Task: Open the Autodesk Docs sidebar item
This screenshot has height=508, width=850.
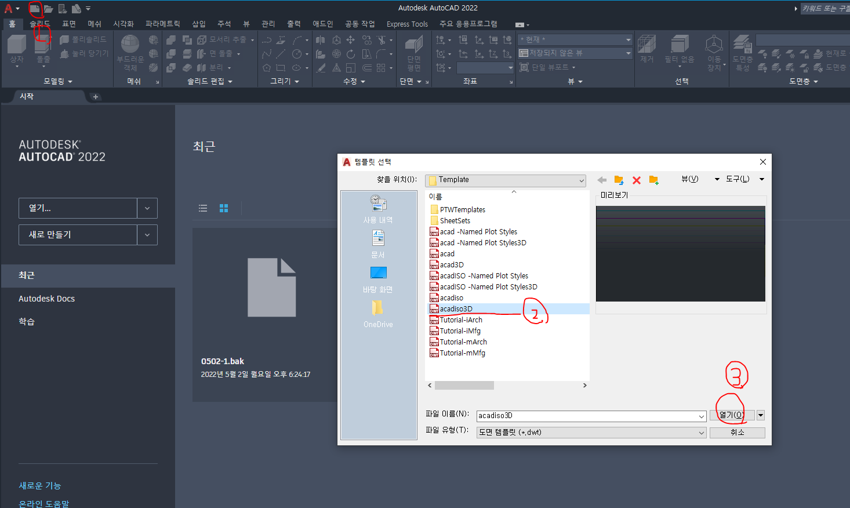Action: (x=47, y=299)
